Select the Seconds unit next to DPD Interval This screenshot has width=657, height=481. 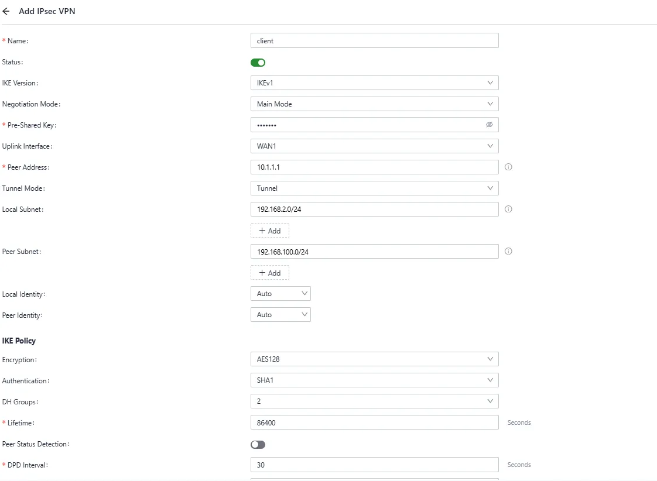[x=519, y=465]
